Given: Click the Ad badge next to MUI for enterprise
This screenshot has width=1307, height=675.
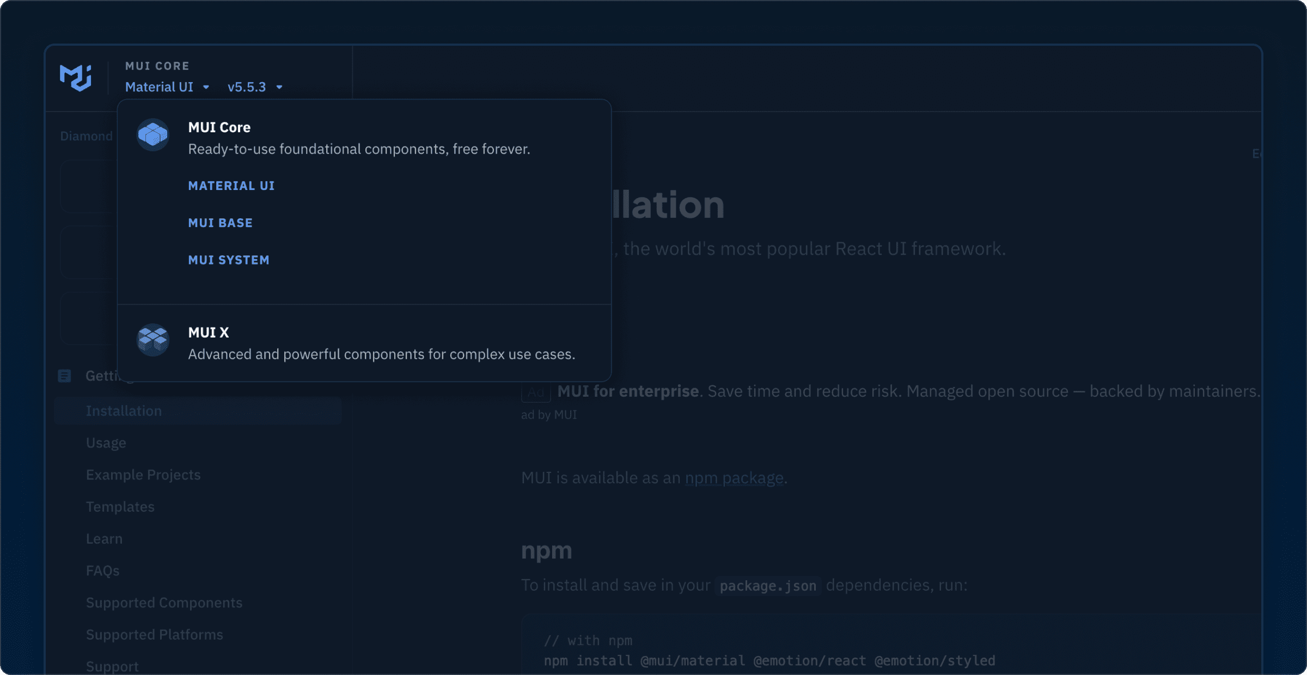Looking at the screenshot, I should pos(536,390).
